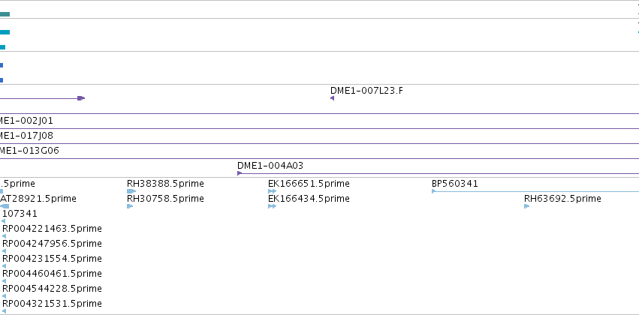Screen dimensions: 639x315
Task: Select the DME1-004A03 start arrow
Action: tap(240, 173)
